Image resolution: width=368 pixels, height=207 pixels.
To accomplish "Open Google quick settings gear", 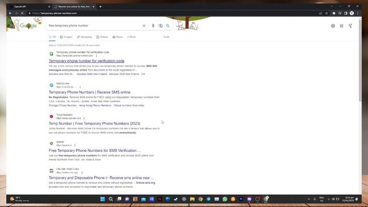I will (333, 26).
